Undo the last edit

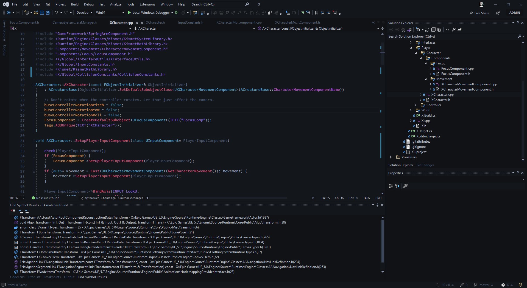coord(56,13)
